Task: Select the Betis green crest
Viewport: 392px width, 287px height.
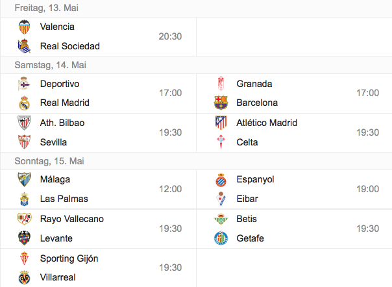Action: click(x=221, y=219)
